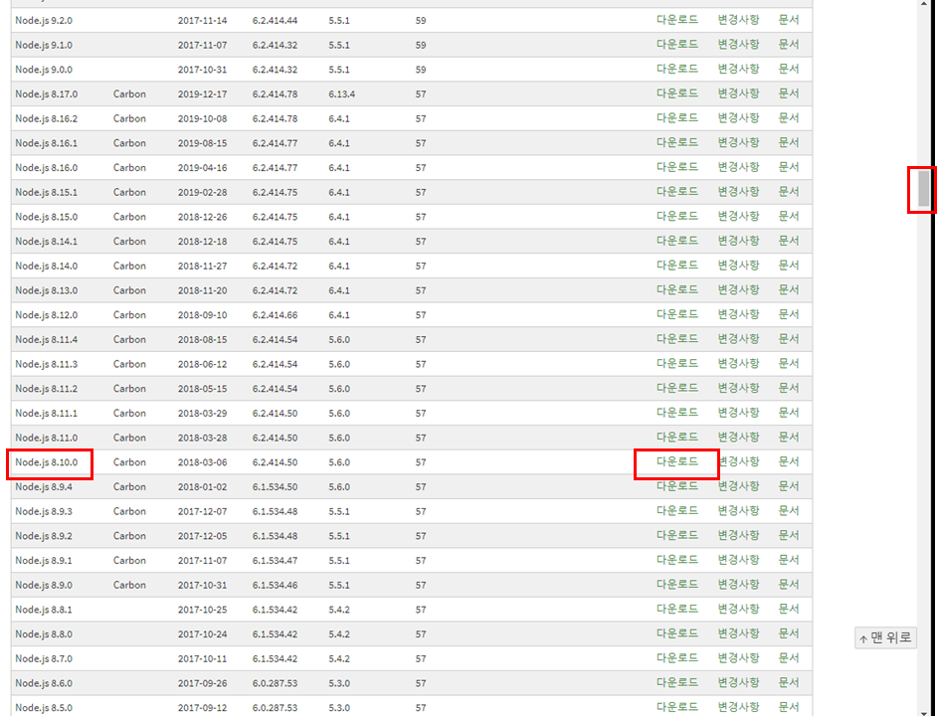Click V8 version 6.2.414.66
Image resolution: width=937 pixels, height=716 pixels.
(x=275, y=315)
